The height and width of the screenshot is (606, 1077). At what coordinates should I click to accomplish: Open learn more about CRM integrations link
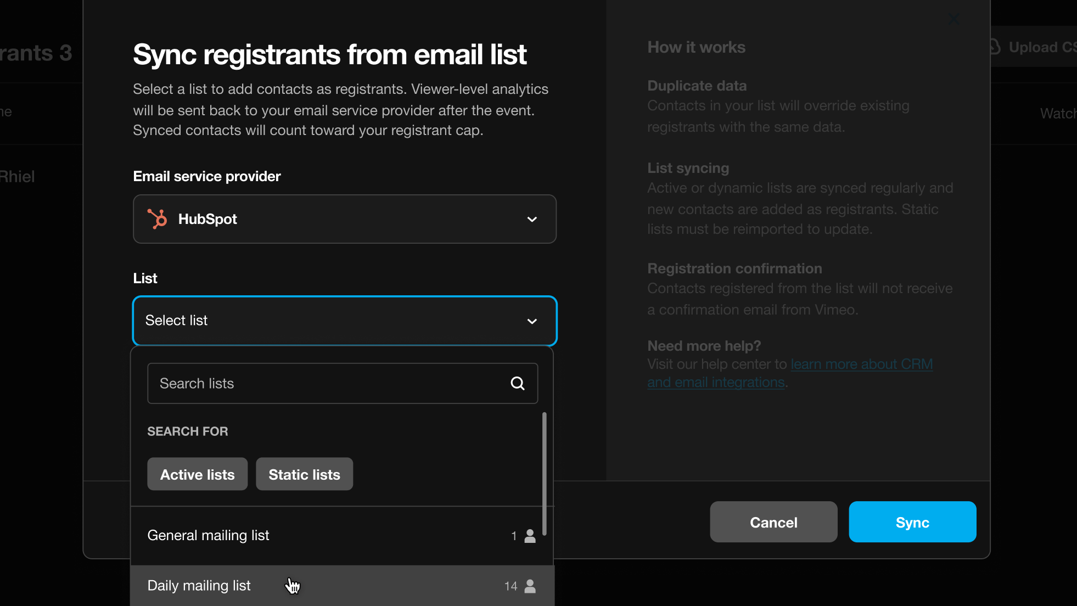pyautogui.click(x=861, y=364)
